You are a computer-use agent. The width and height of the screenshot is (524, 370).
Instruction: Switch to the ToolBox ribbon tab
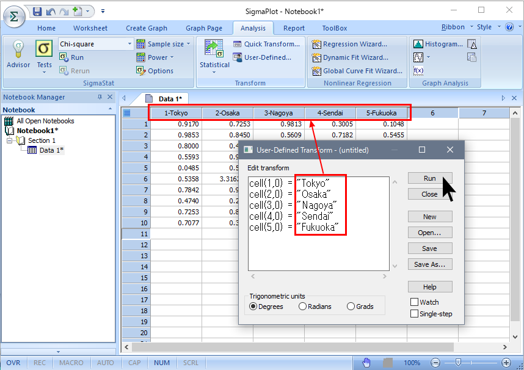[x=335, y=28]
